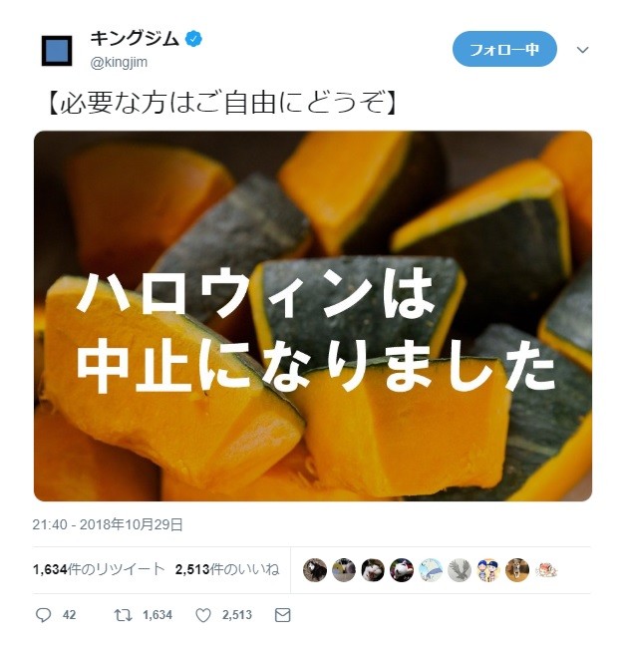Image resolution: width=624 pixels, height=648 pixels.
Task: Toggle the フォロー中 follow button
Action: (504, 49)
